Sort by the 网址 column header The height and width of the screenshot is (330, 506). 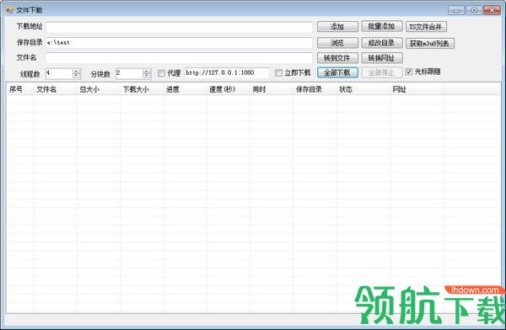(417, 89)
